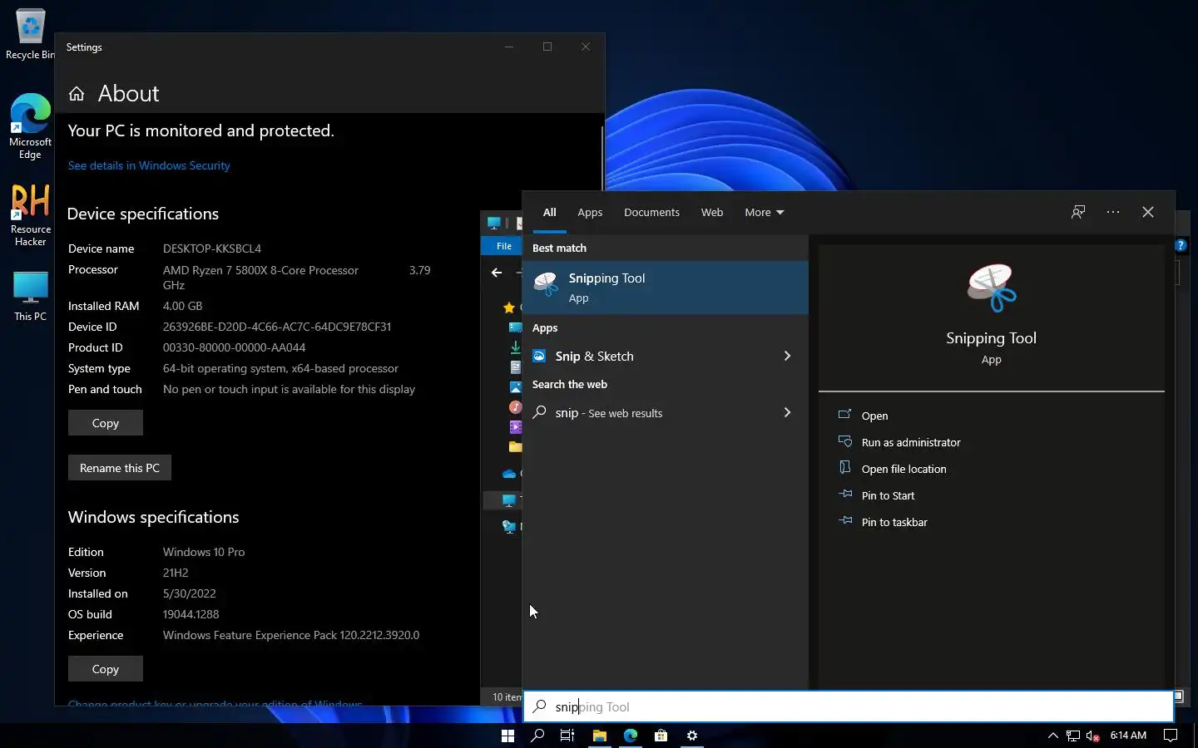
Task: Click the network icon in system tray
Action: click(x=1073, y=736)
